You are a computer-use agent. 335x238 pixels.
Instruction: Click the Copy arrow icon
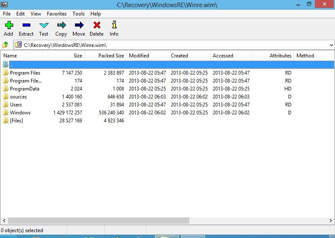(62, 25)
